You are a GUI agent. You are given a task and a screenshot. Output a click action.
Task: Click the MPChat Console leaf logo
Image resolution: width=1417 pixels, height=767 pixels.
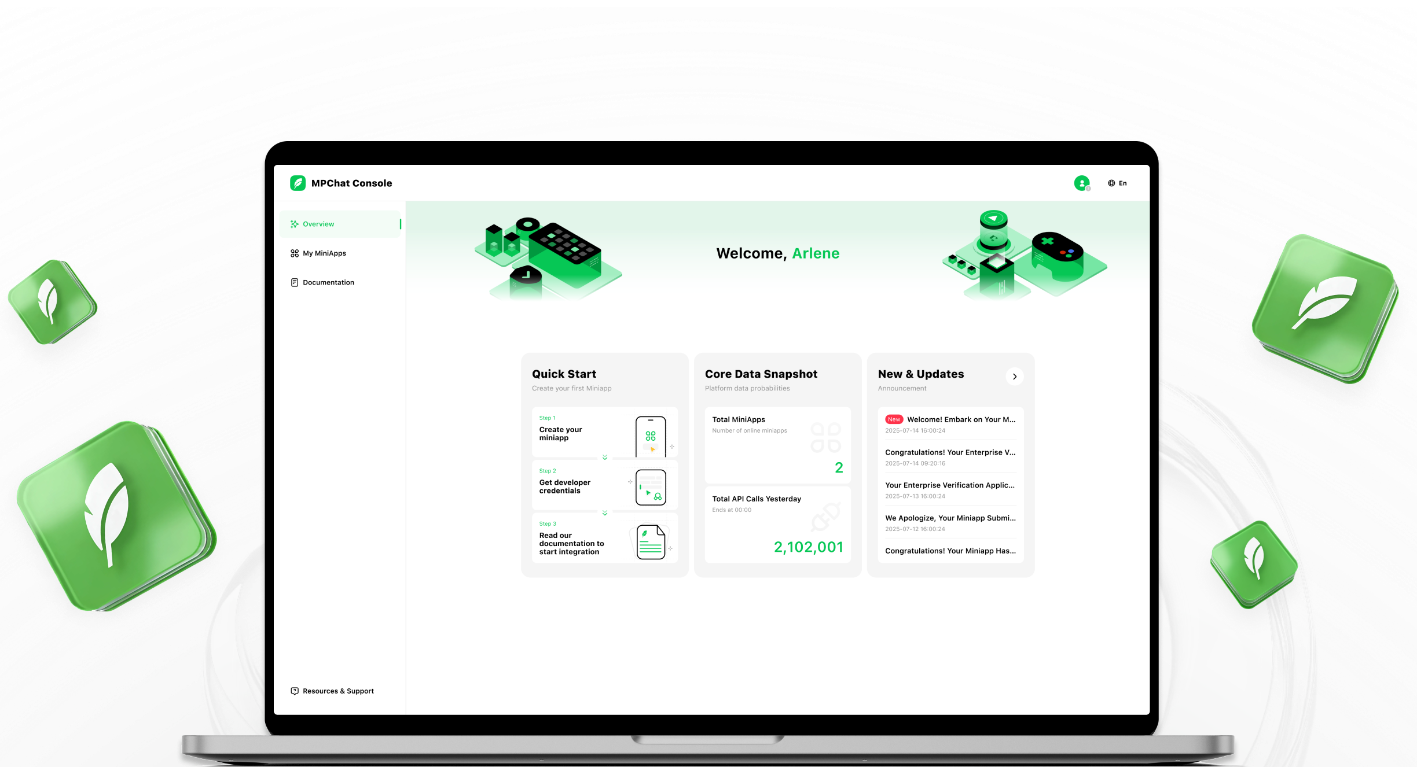pos(298,183)
